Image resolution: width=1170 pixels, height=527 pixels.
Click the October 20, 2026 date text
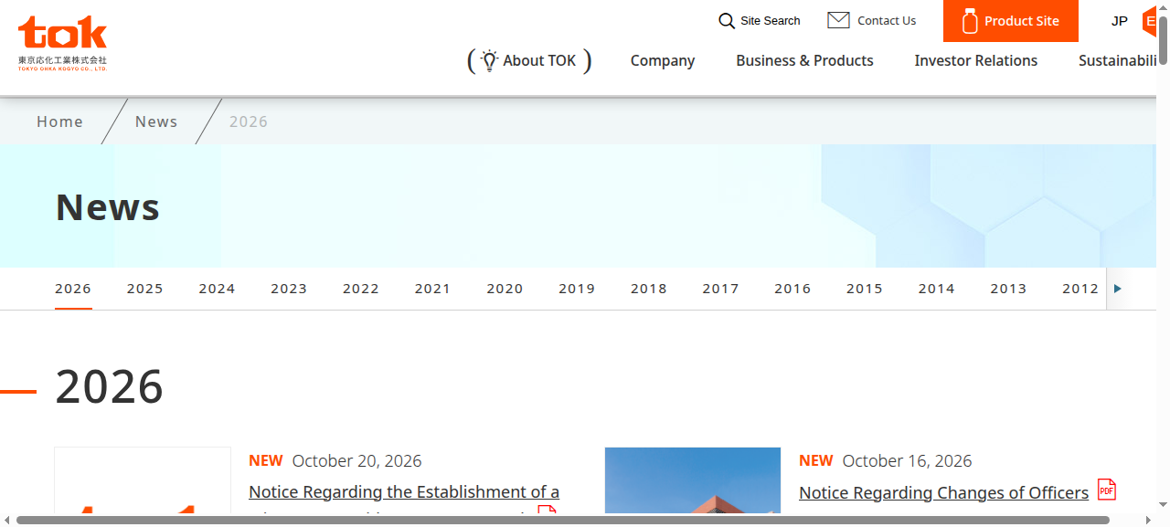click(x=356, y=460)
